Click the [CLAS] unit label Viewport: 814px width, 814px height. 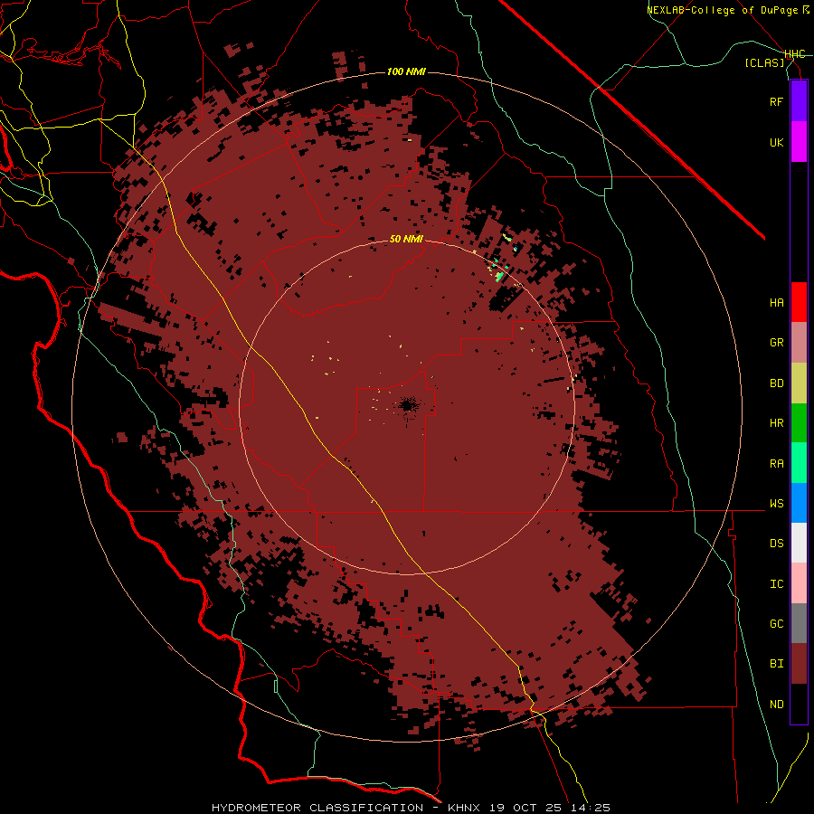click(764, 62)
